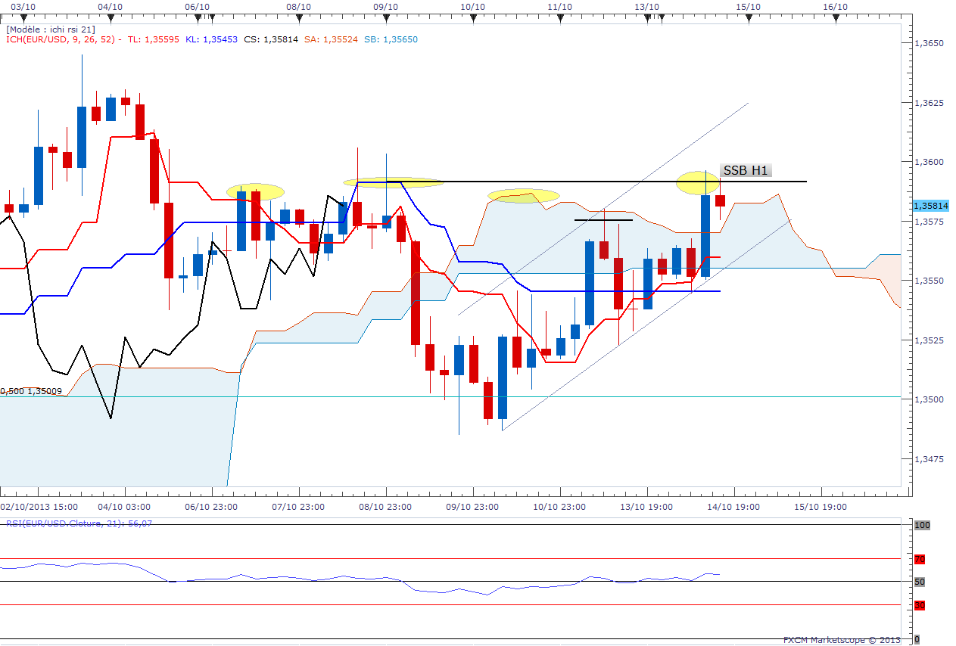Click the RSI 50 level label
Screen dimensions: 956x646
(x=920, y=582)
